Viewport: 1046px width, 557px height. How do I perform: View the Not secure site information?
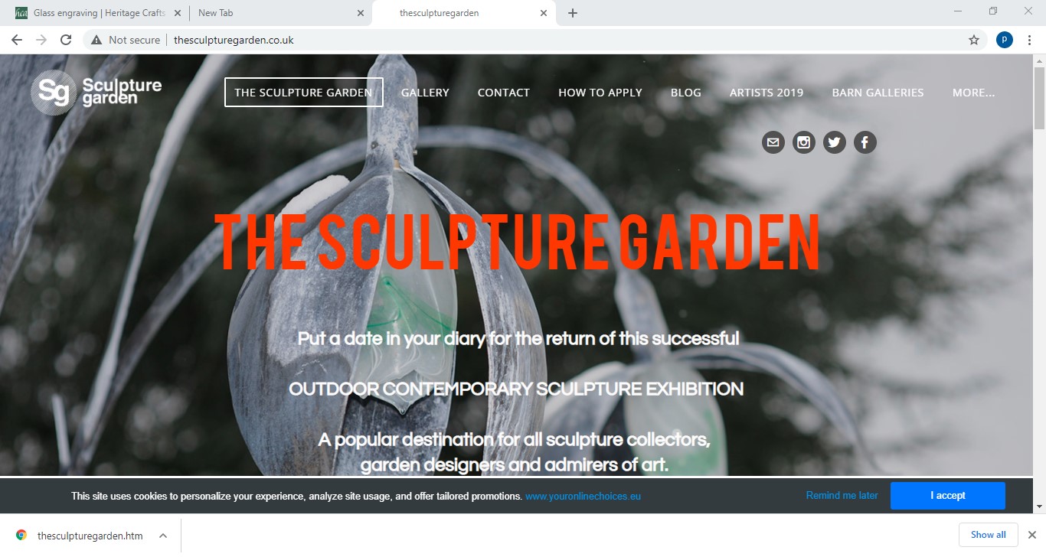[126, 40]
